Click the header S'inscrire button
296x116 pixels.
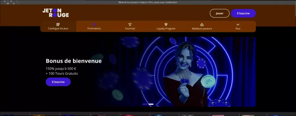[243, 13]
